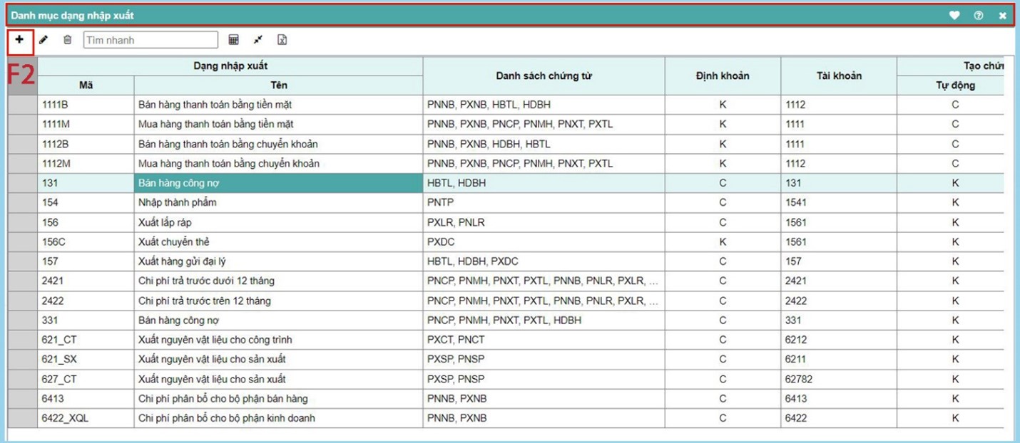Click the Định khoản column header
Image resolution: width=1020 pixels, height=443 pixels.
point(723,76)
